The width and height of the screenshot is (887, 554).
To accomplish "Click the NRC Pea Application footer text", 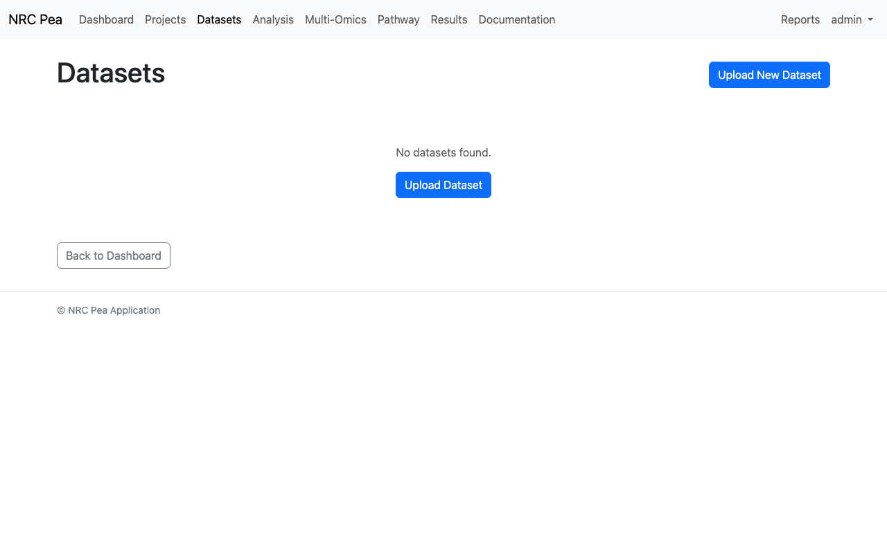I will pyautogui.click(x=108, y=310).
